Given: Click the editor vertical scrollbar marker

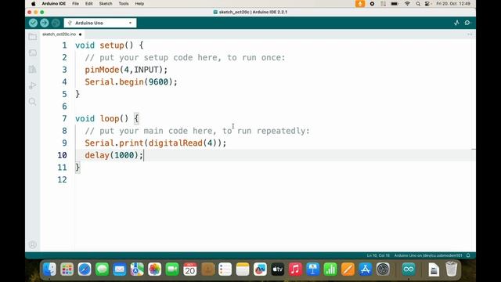Looking at the screenshot, I should point(474,149).
